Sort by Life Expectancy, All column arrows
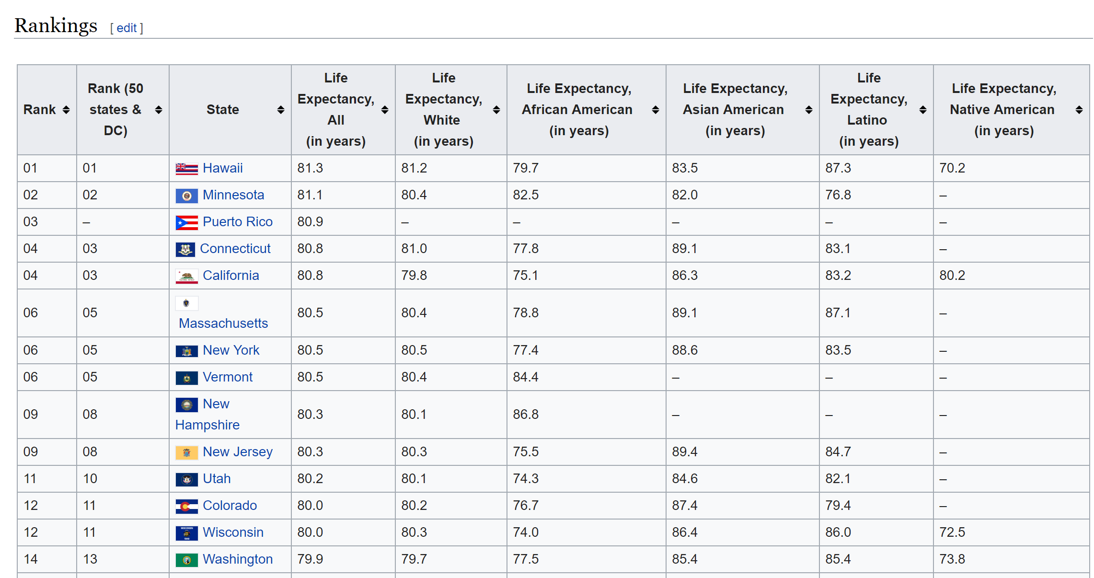 point(385,110)
